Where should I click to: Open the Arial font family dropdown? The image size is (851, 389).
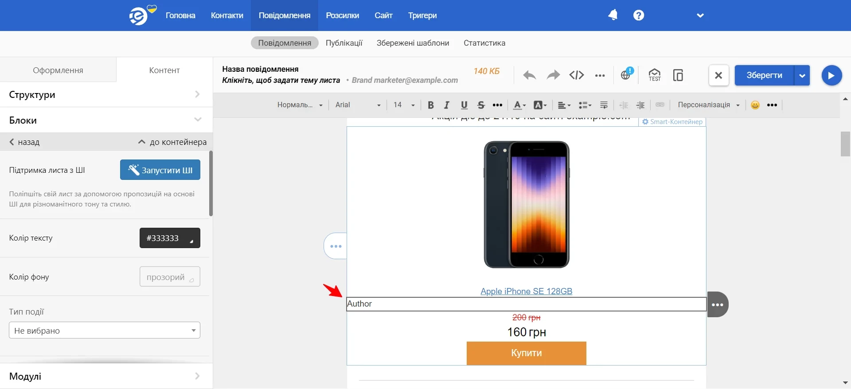point(358,105)
